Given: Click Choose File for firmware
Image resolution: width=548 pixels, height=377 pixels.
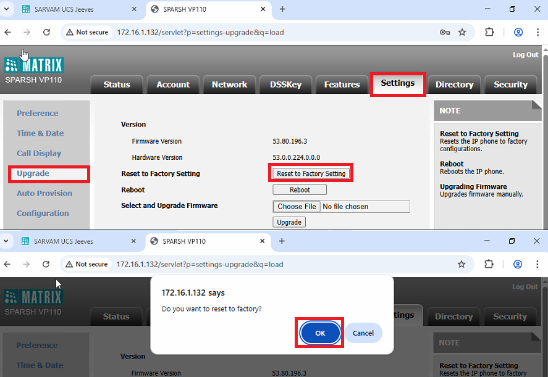Looking at the screenshot, I should pos(297,207).
